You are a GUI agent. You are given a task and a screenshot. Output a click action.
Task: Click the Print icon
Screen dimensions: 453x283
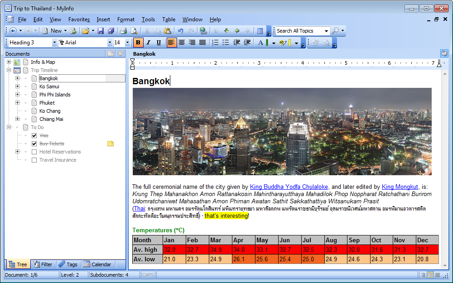point(123,31)
